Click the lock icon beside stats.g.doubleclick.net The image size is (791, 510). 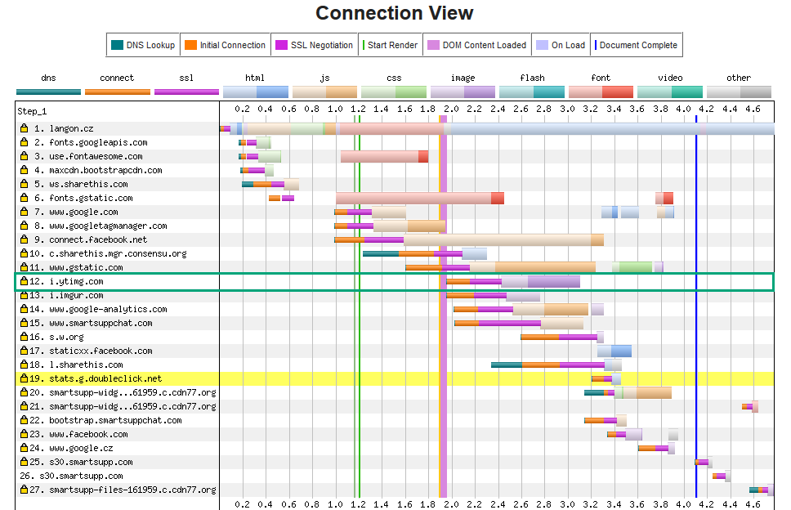(24, 378)
